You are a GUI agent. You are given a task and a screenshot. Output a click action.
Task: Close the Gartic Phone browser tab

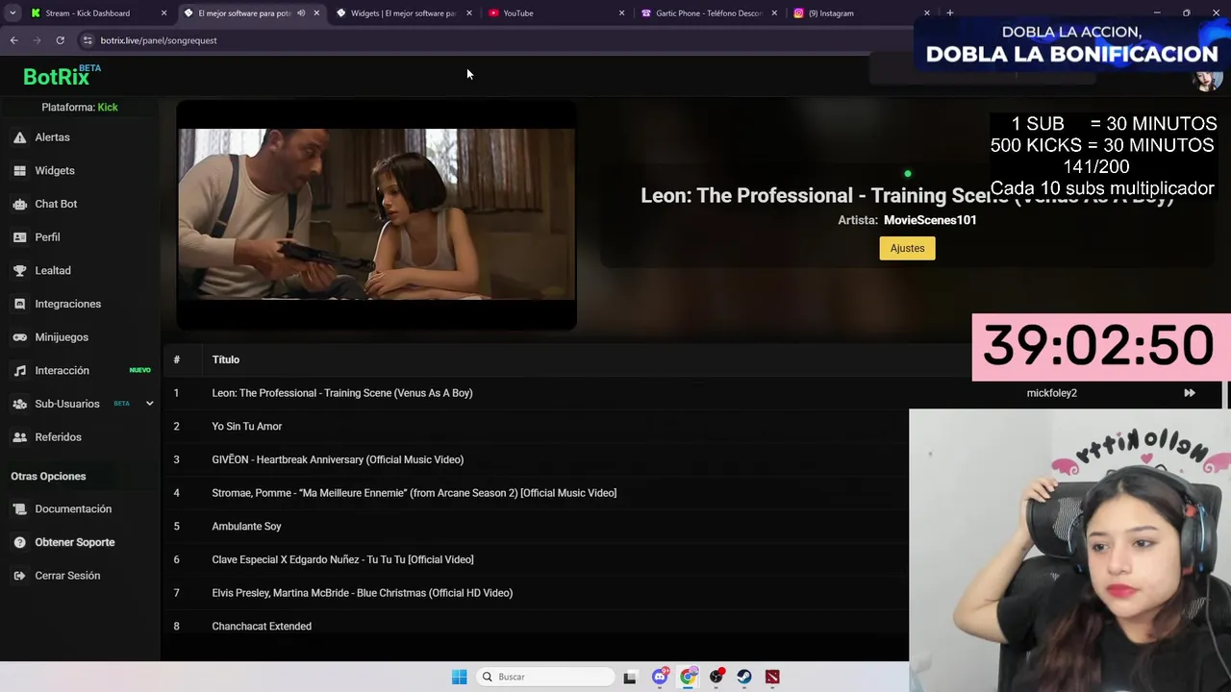click(774, 13)
